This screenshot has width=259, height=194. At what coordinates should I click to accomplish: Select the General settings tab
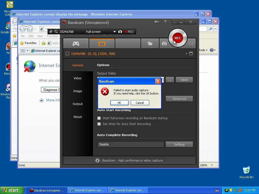pos(78,65)
